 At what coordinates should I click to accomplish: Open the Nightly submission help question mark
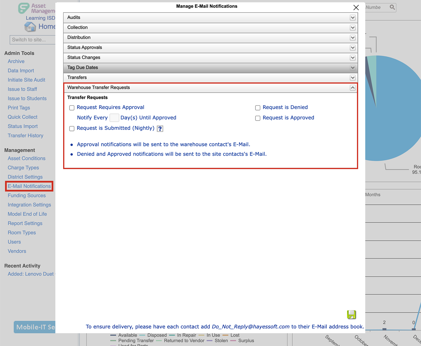[x=160, y=128]
